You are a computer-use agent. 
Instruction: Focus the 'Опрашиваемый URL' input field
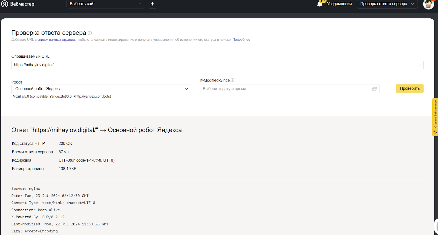(x=217, y=65)
